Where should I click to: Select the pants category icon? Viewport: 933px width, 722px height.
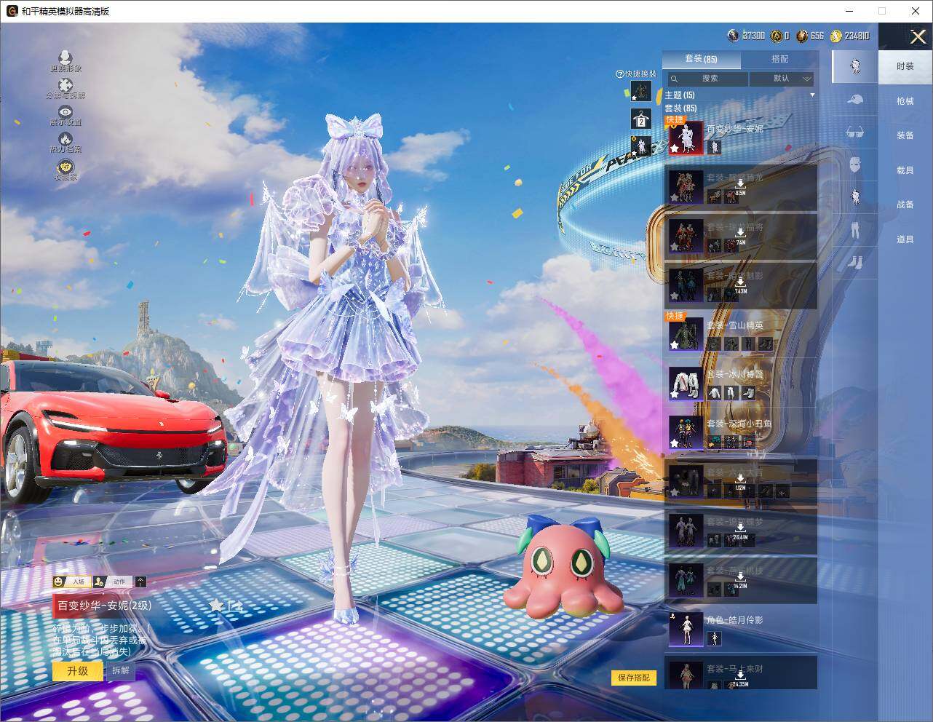coord(855,230)
